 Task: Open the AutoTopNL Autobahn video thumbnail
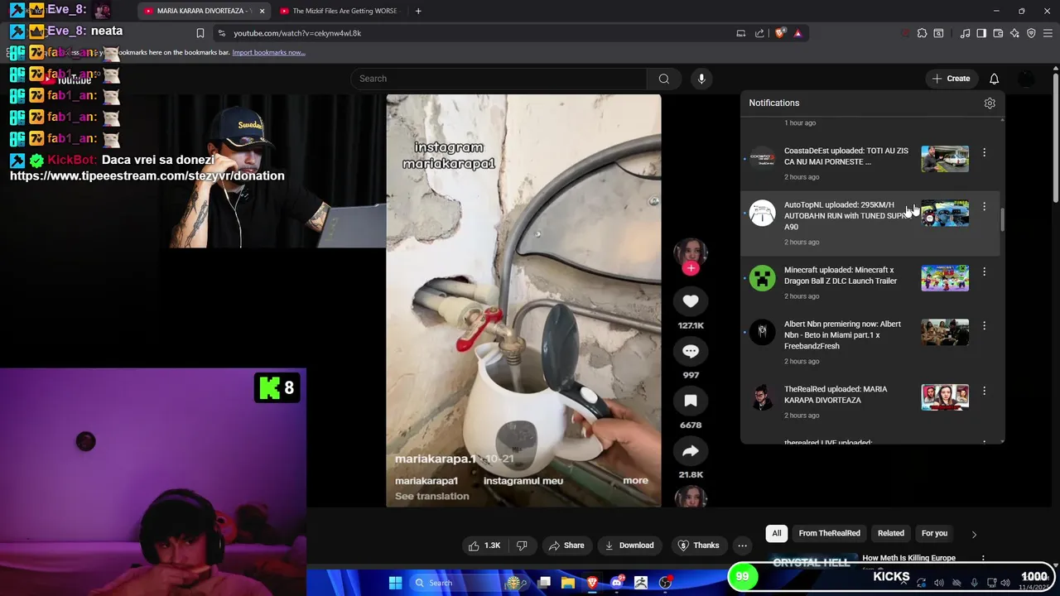(x=945, y=213)
